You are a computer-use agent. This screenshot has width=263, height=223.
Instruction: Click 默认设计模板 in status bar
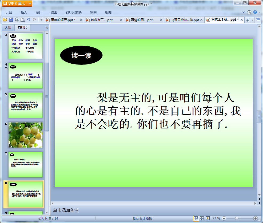point(142,218)
